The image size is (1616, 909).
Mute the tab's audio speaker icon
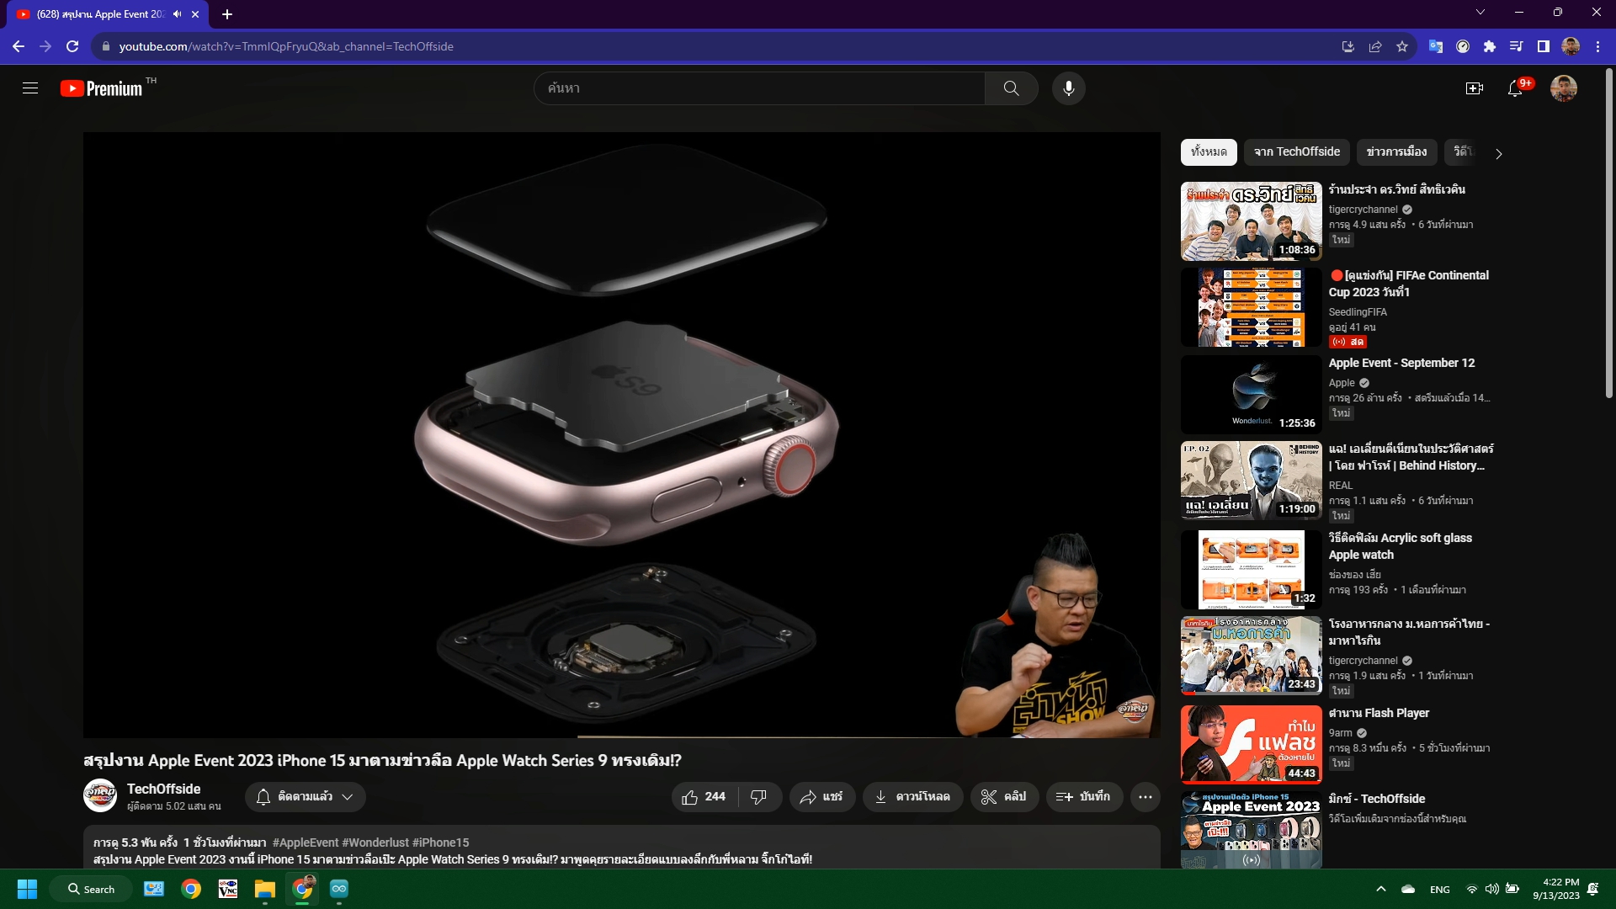pos(178,14)
